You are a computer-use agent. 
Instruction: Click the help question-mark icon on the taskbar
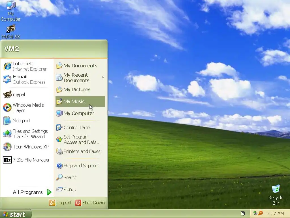(243, 213)
